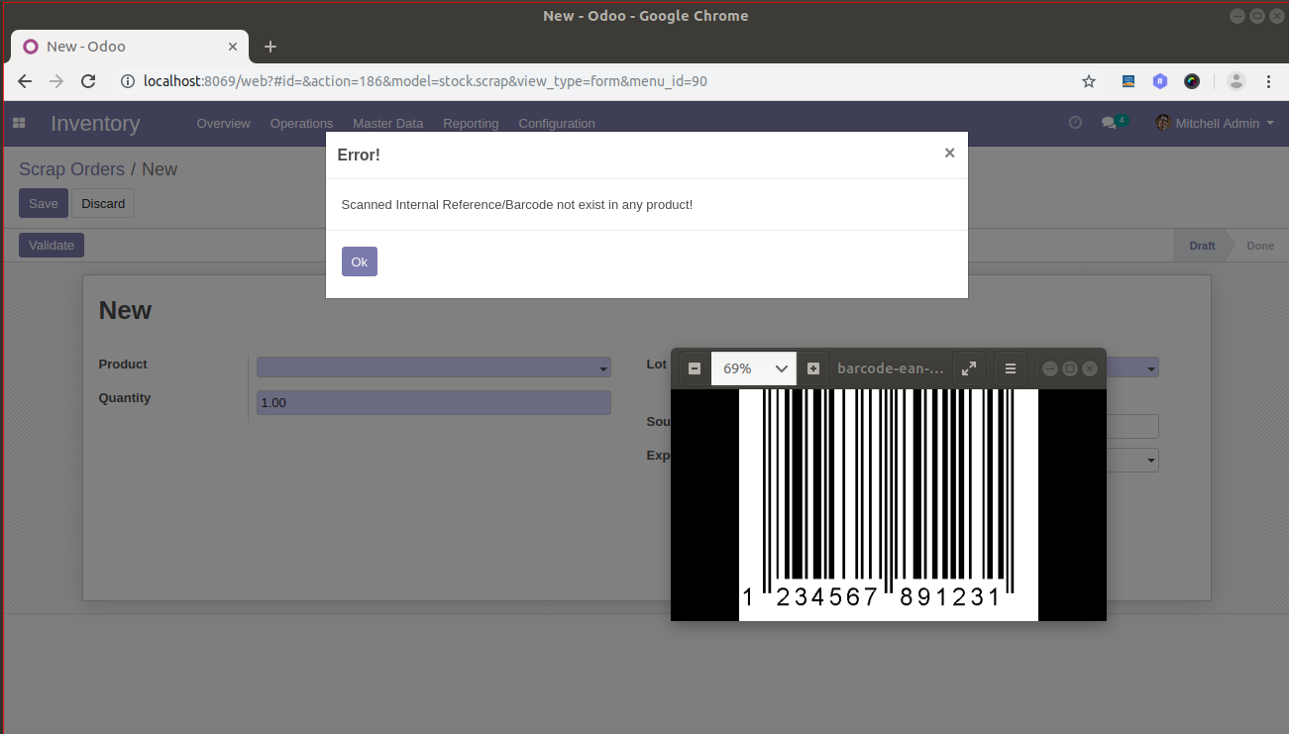Close the New - Odoo tab
This screenshot has width=1289, height=734.
[234, 47]
